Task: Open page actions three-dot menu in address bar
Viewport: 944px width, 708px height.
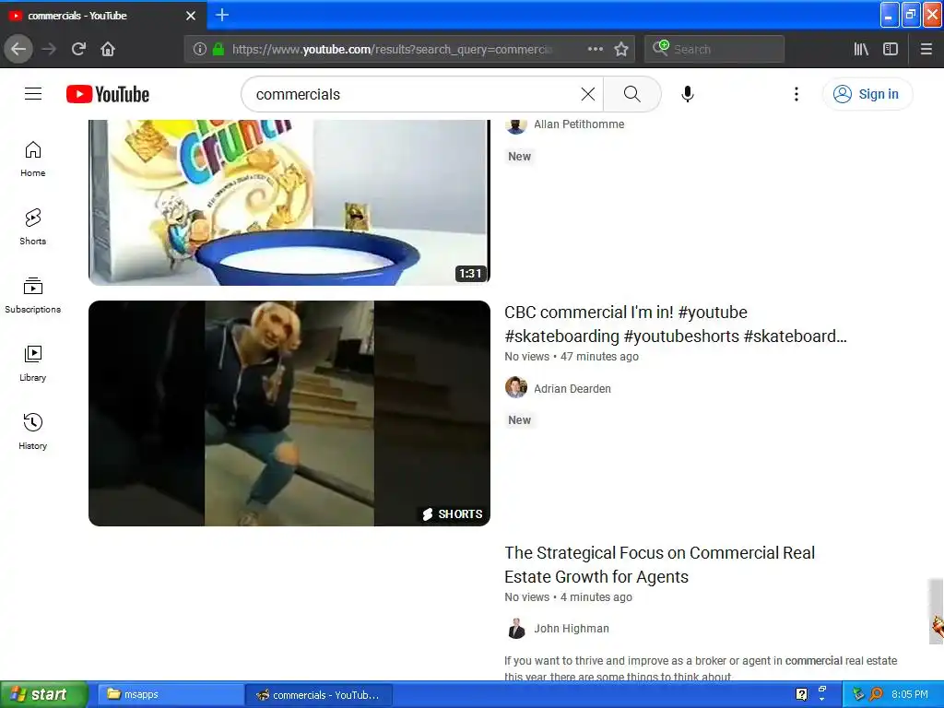Action: [x=596, y=49]
